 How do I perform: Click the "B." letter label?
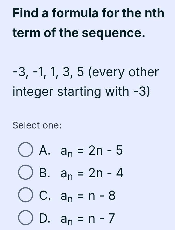(x=44, y=173)
